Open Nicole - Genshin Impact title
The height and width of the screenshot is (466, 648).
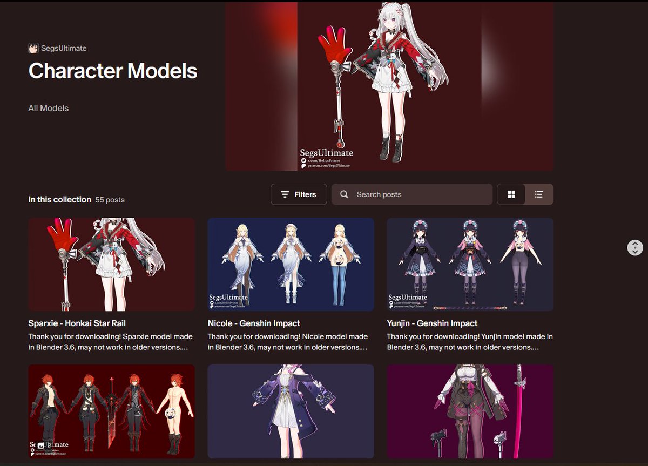[x=254, y=323]
